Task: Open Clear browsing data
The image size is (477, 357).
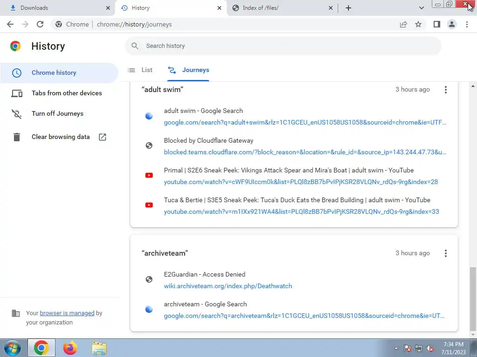Action: click(x=59, y=137)
